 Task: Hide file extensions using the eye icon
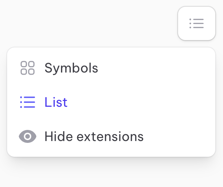click(x=28, y=136)
